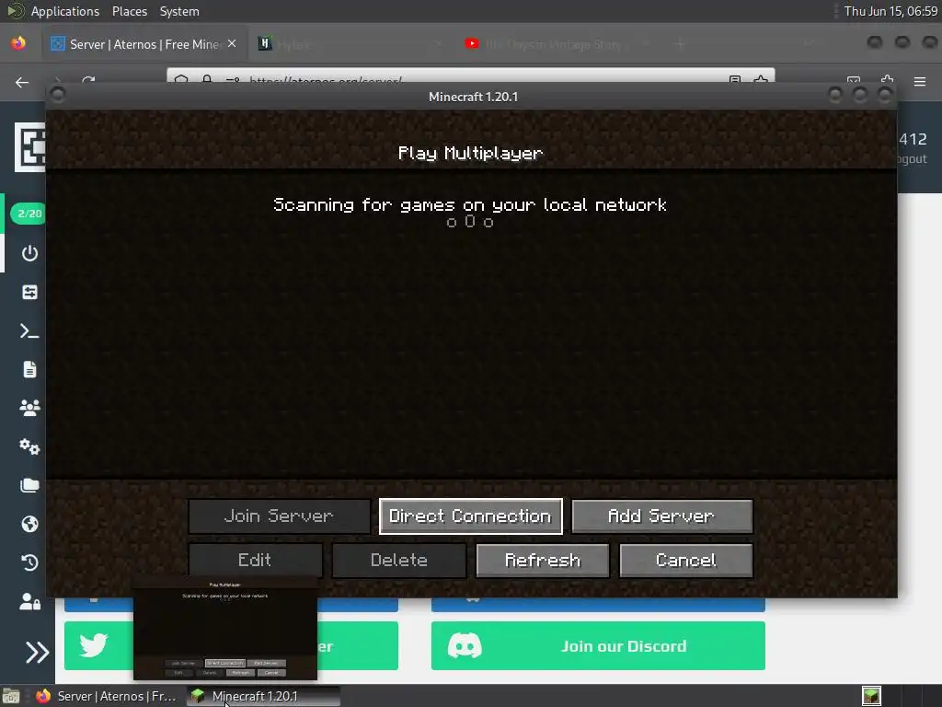This screenshot has width=942, height=707.
Task: Reload the page in Firefox
Action: [89, 80]
